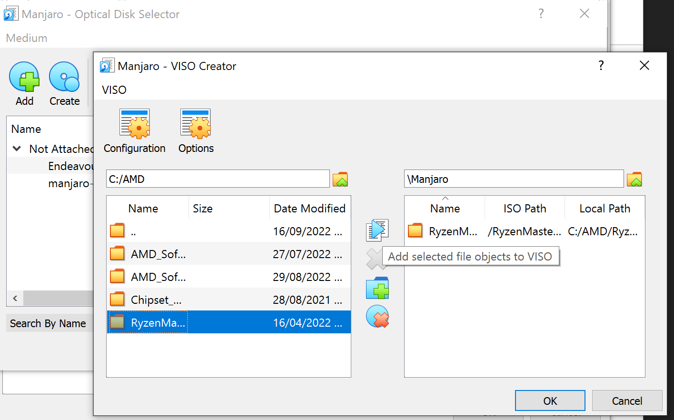Click the help question mark in VISO Creator
Viewport: 674px width, 420px height.
[601, 65]
